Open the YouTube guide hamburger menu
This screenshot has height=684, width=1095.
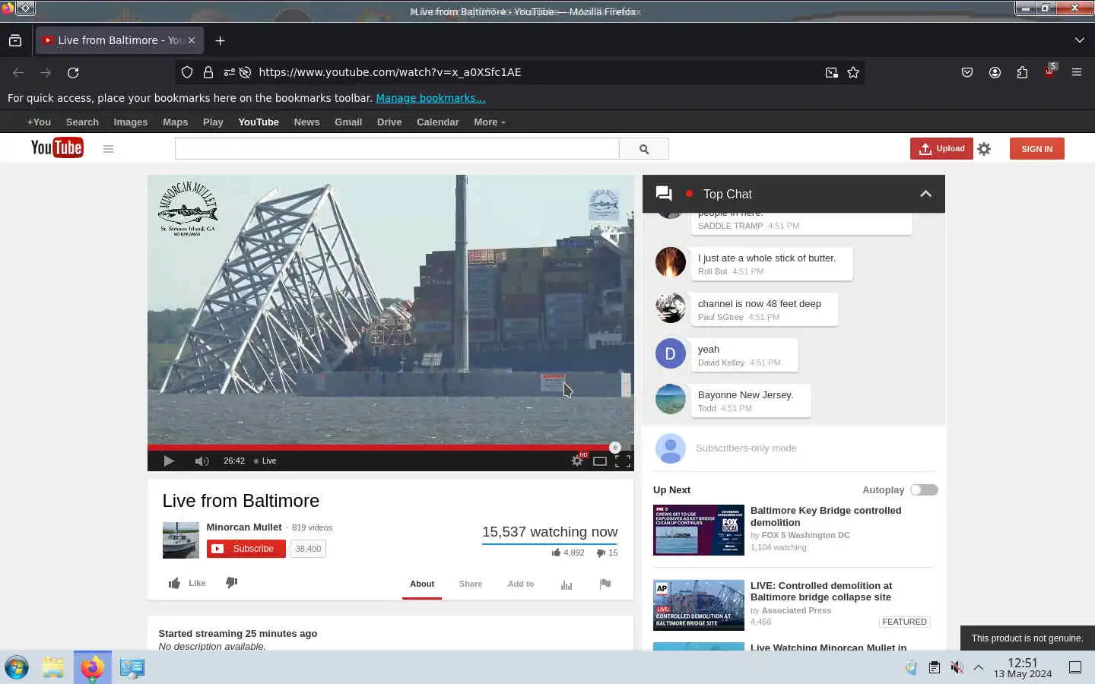[108, 149]
